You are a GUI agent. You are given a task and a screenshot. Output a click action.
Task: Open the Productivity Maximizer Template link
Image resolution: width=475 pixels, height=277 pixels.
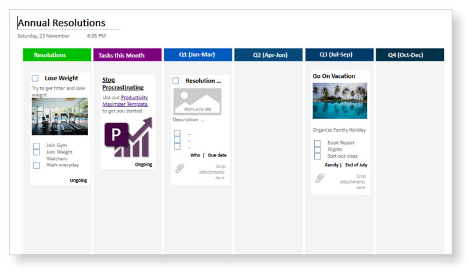125,101
